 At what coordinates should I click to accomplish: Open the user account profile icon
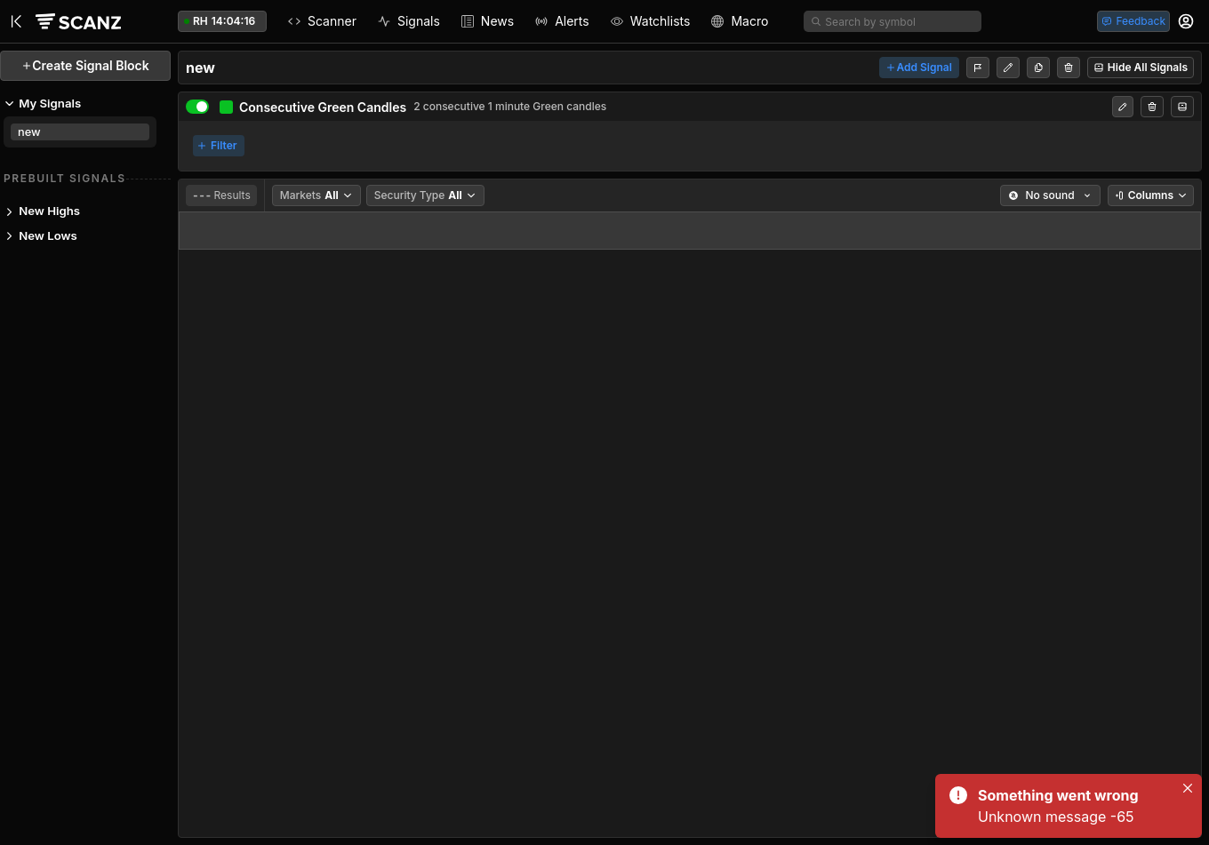(1186, 21)
